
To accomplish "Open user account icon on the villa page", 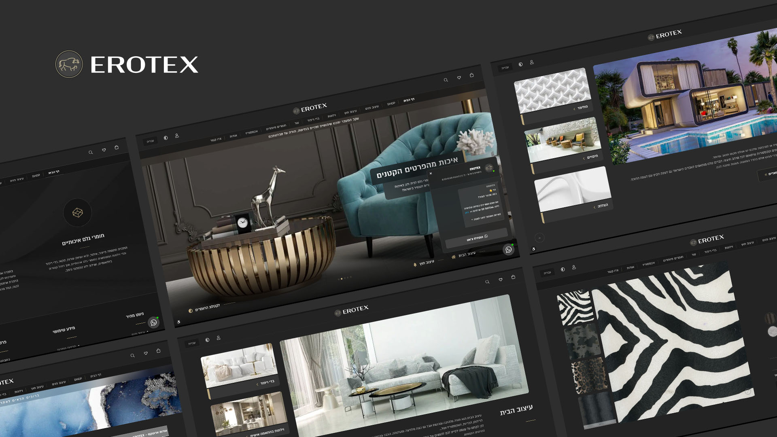I will pyautogui.click(x=532, y=62).
